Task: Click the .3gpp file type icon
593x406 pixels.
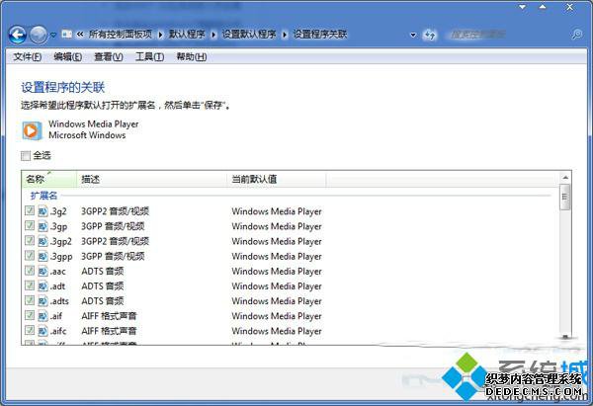Action: pyautogui.click(x=42, y=256)
